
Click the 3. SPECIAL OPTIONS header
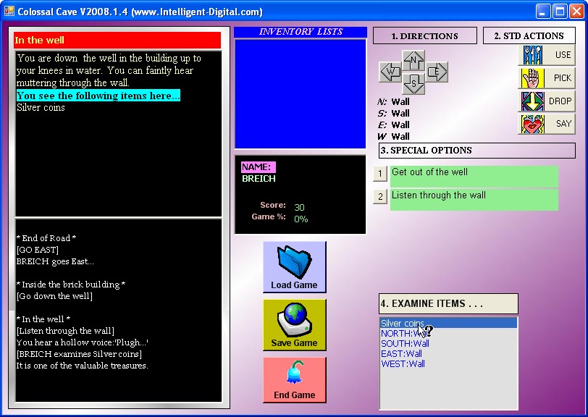tap(477, 151)
